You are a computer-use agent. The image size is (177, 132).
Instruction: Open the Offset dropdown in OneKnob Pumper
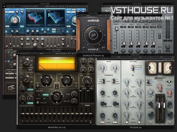click(103, 49)
